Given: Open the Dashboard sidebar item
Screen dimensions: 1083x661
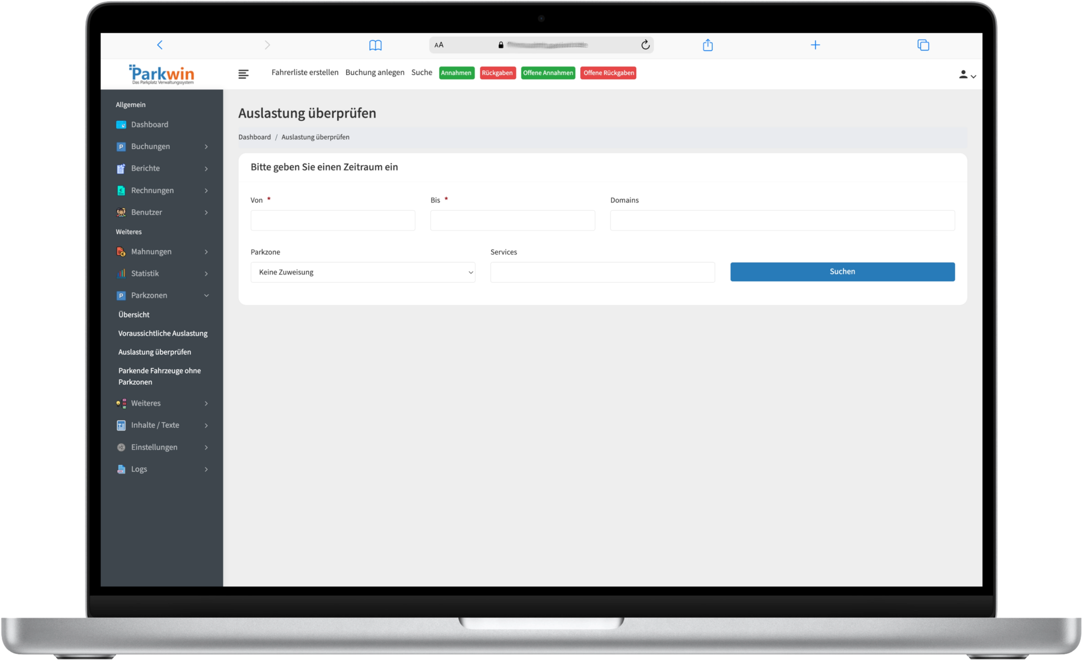Looking at the screenshot, I should click(149, 124).
